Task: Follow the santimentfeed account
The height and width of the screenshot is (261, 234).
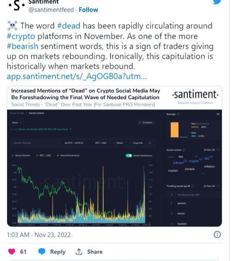Action: [89, 10]
